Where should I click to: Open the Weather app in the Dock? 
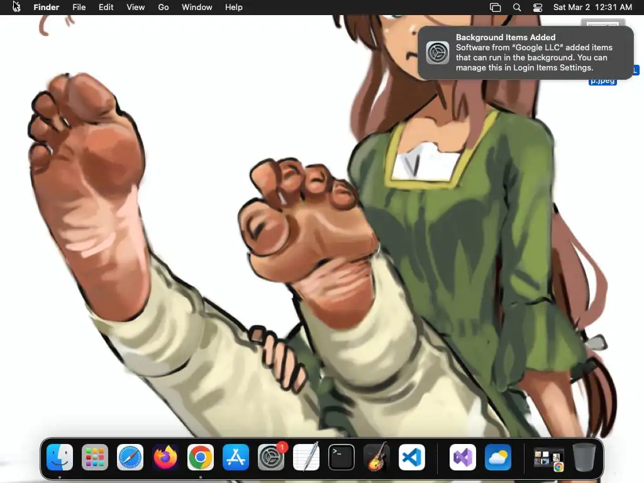498,457
